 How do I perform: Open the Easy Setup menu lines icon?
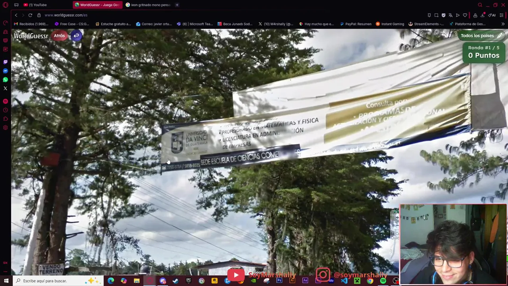502,15
